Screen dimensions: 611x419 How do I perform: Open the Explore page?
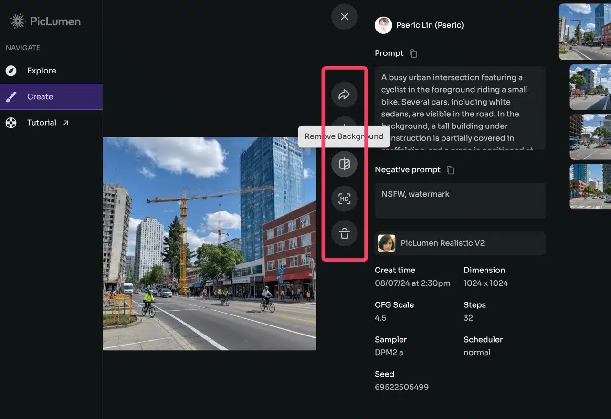(42, 71)
